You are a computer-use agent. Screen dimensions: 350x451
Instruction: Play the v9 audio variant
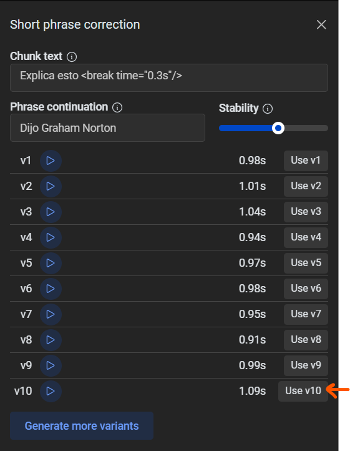(51, 365)
